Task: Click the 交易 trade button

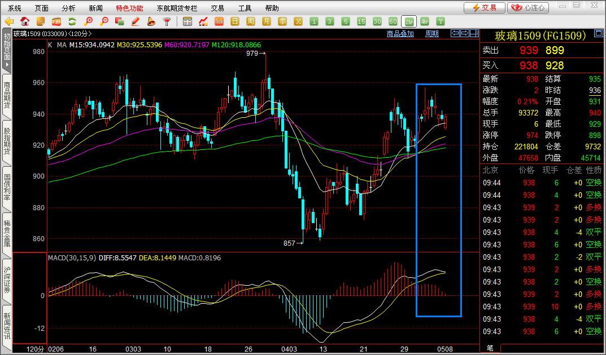Action: tap(484, 8)
